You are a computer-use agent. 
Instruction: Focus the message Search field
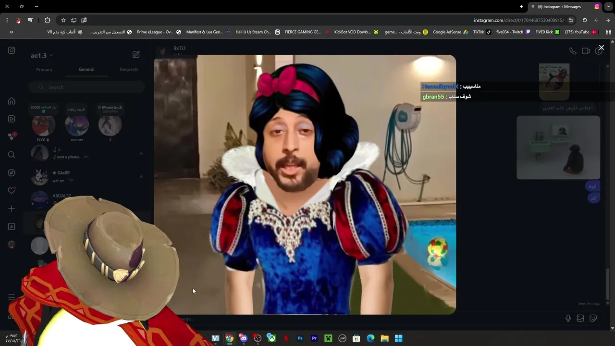point(86,87)
